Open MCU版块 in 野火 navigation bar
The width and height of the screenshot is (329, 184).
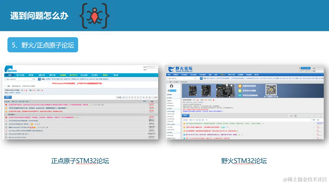pos(184,75)
